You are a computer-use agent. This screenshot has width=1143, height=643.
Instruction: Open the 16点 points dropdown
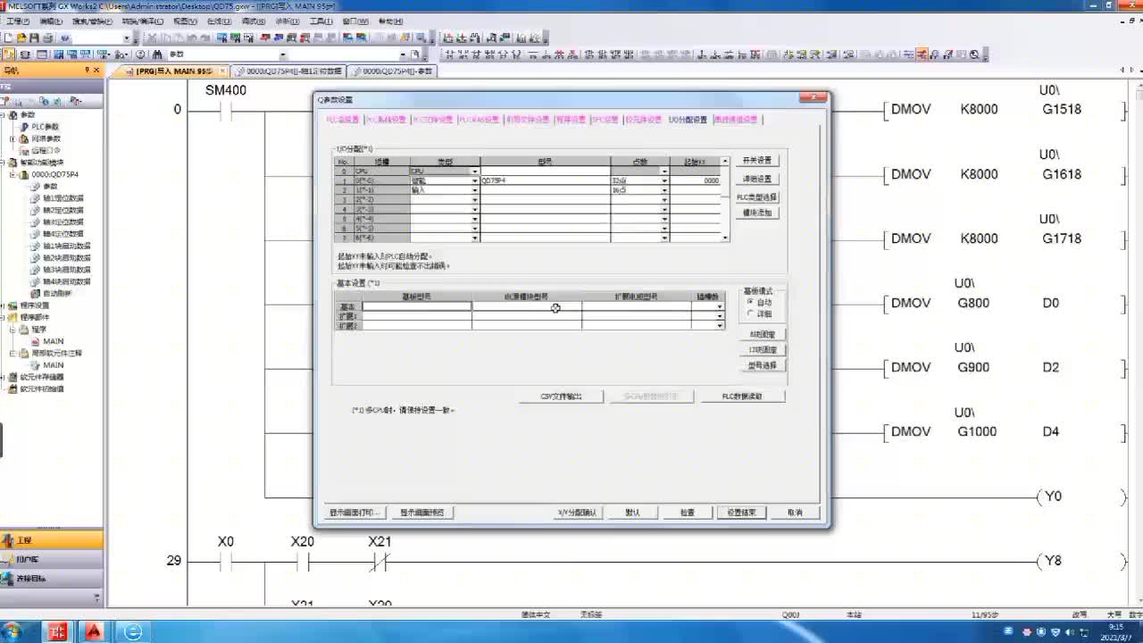click(664, 190)
